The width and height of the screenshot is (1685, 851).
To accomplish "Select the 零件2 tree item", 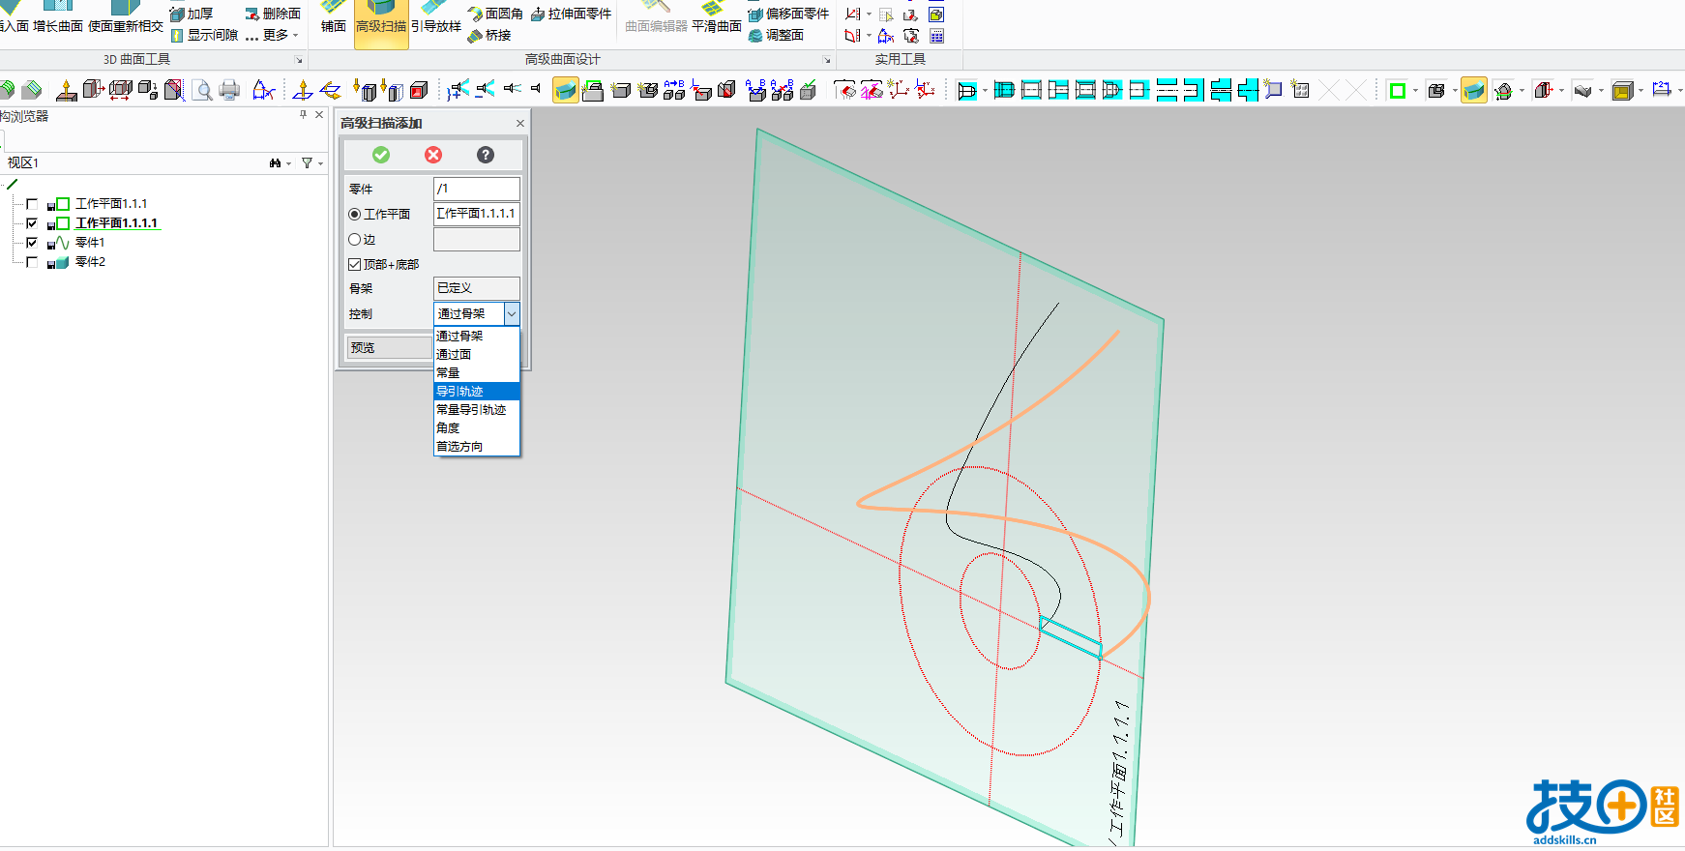I will point(90,262).
